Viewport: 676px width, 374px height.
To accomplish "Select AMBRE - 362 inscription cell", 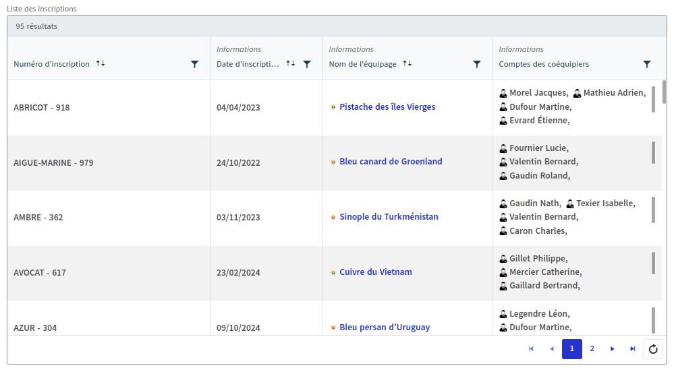I will pos(109,218).
